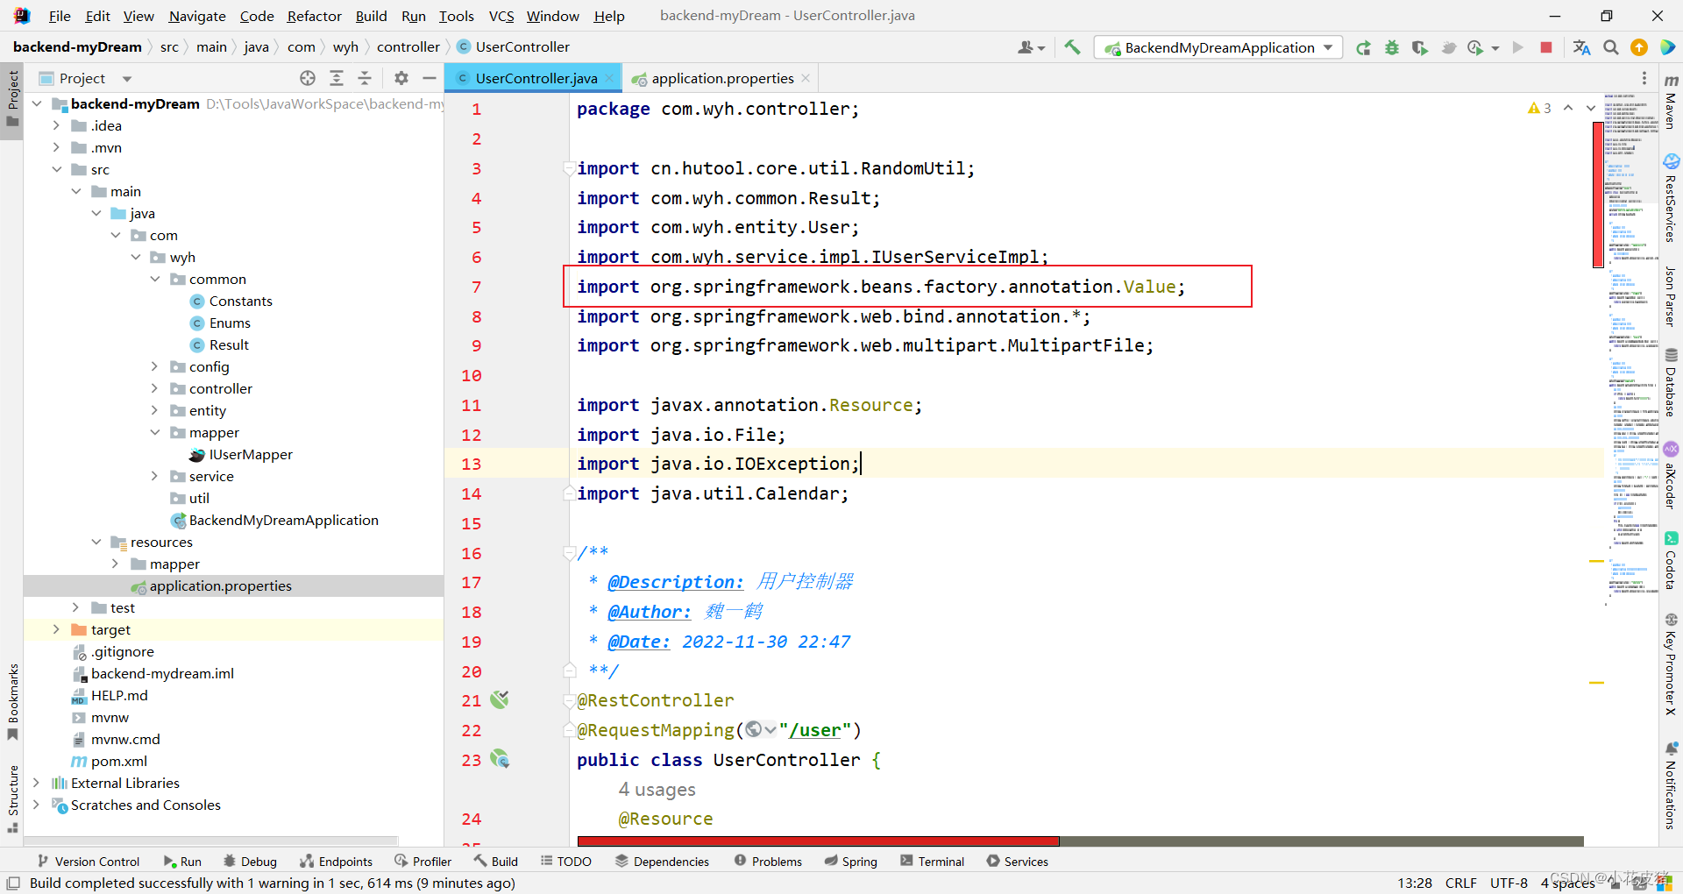
Task: Switch to application.properties editor tab
Action: tap(722, 78)
